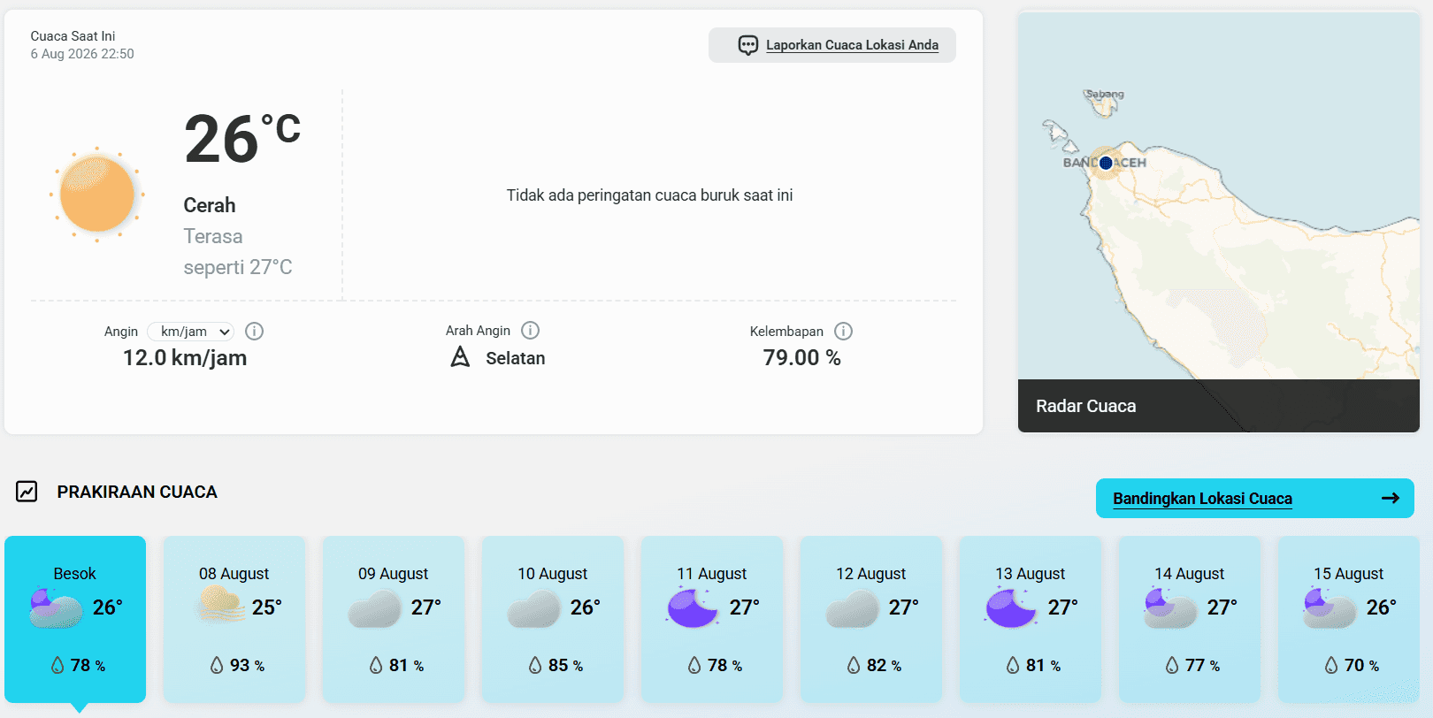The image size is (1433, 718).
Task: Select the 08 August forecast card
Action: [234, 619]
